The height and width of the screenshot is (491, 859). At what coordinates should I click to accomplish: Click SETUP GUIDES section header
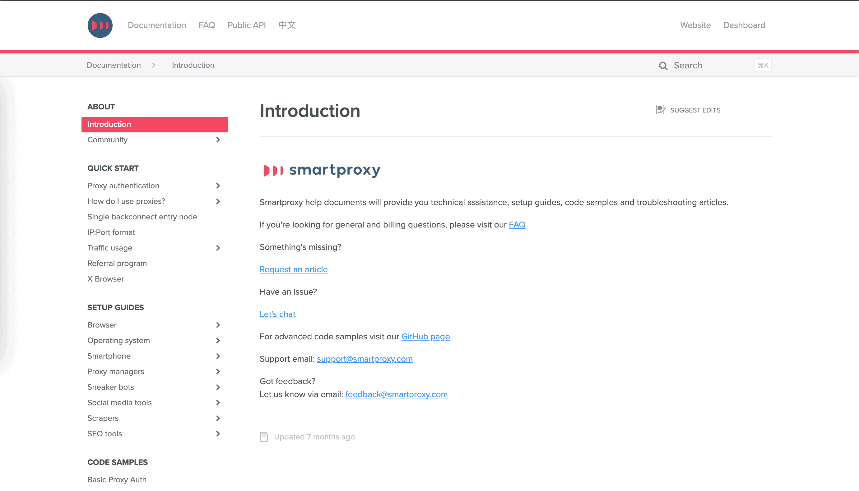coord(115,308)
